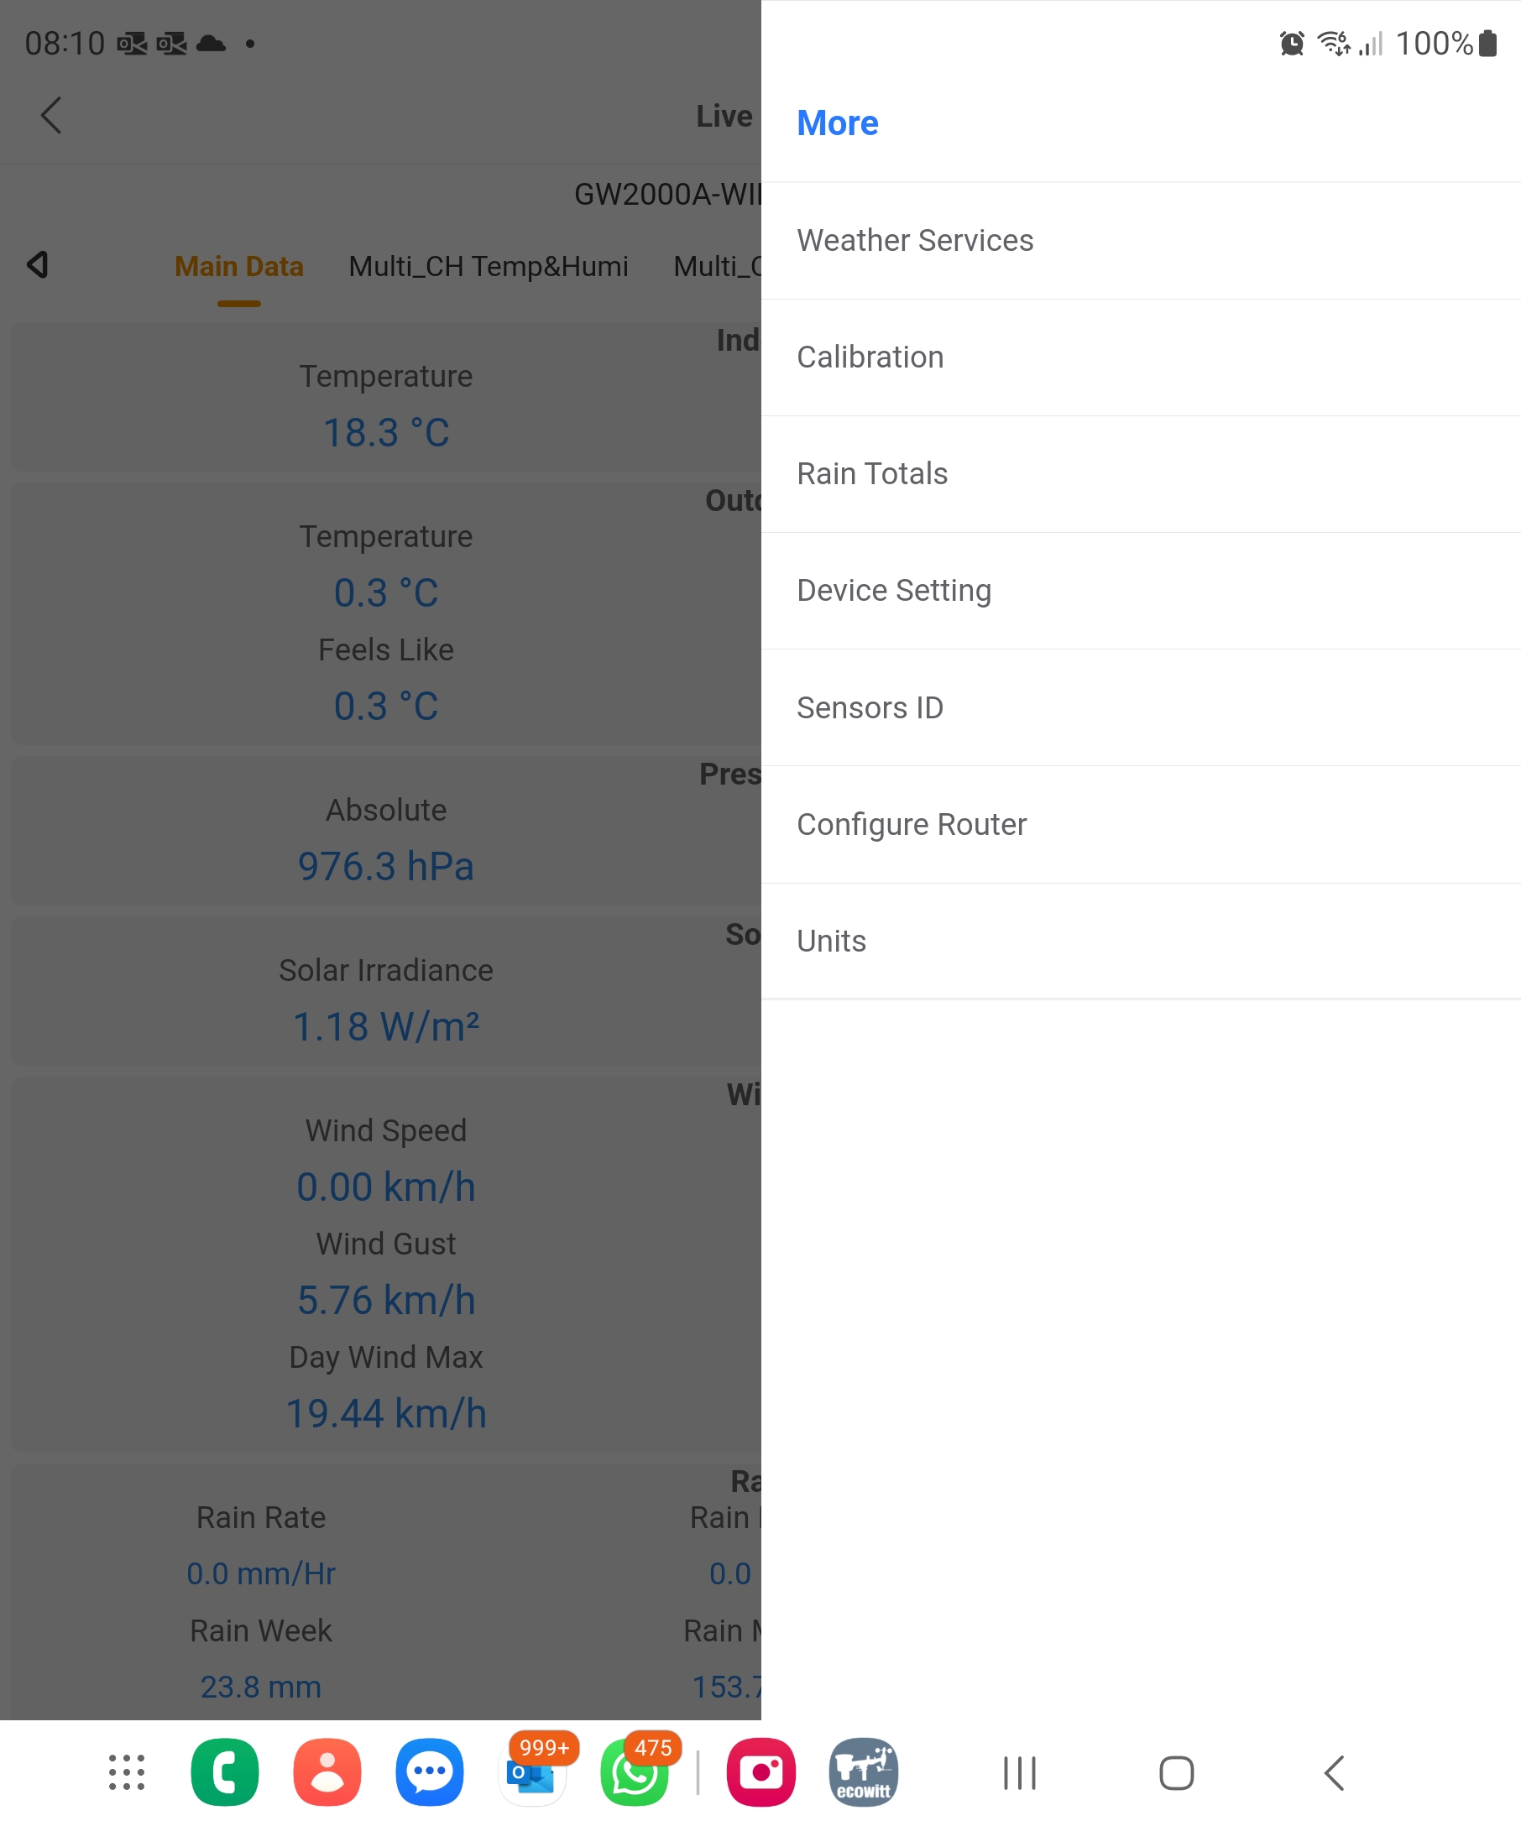Open the Contacts app icon

click(x=327, y=1772)
